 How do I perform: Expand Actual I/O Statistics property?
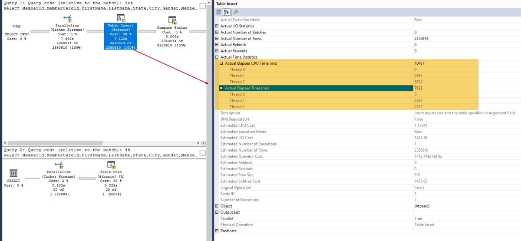click(x=217, y=26)
